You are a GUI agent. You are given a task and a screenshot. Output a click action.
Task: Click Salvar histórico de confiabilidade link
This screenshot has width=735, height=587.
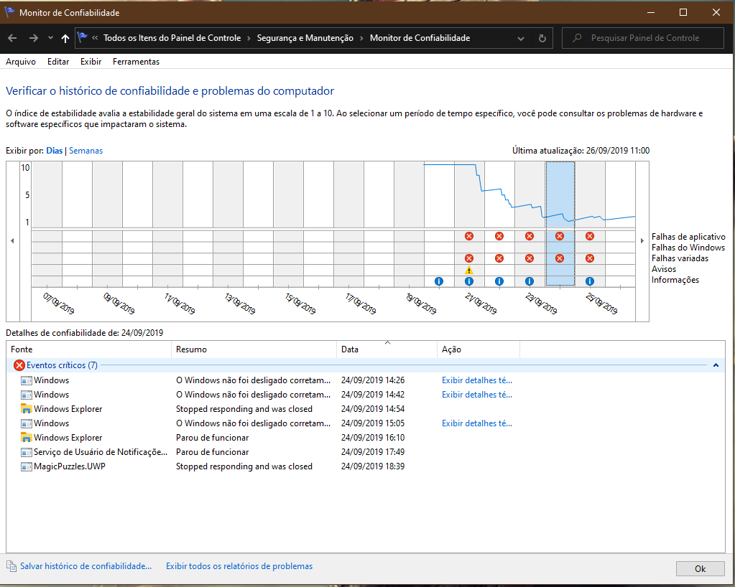pyautogui.click(x=85, y=566)
